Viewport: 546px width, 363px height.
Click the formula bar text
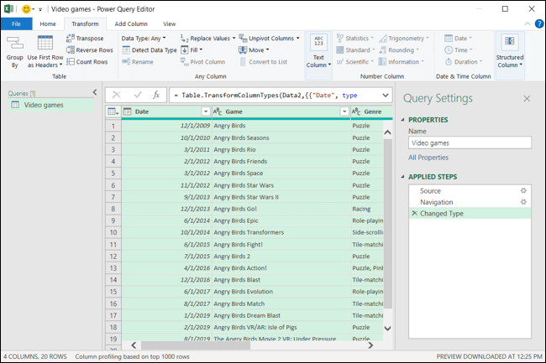pos(265,96)
